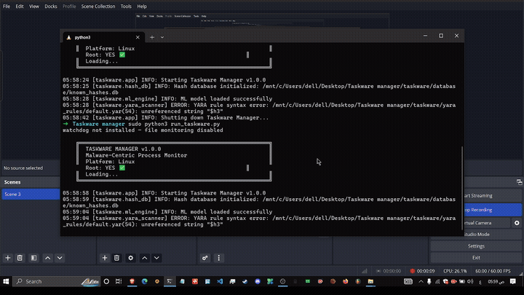
Task: Click the taskbar Search box
Action: pos(57,281)
